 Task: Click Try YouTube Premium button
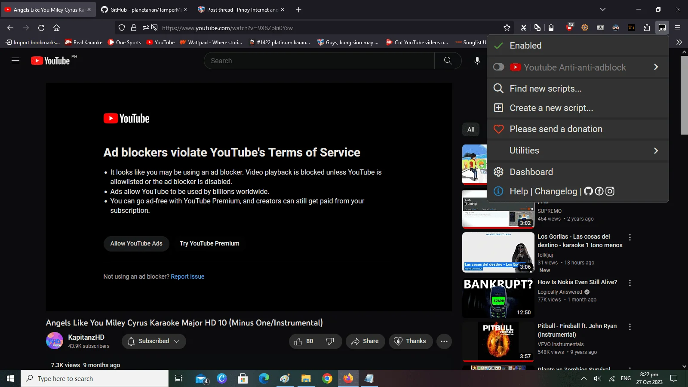coord(209,243)
